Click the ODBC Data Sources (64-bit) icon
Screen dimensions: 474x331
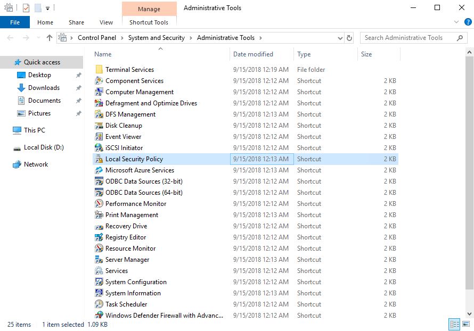click(99, 193)
